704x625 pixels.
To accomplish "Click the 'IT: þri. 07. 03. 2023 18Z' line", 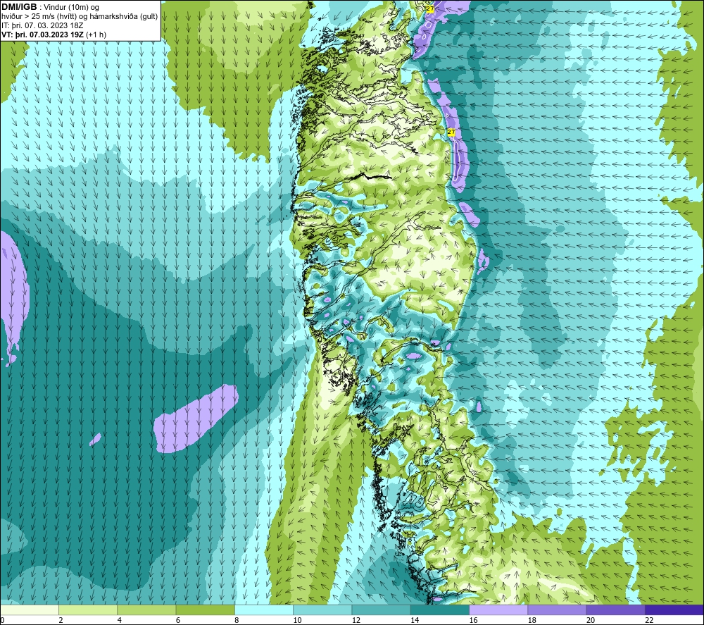I will tap(42, 25).
